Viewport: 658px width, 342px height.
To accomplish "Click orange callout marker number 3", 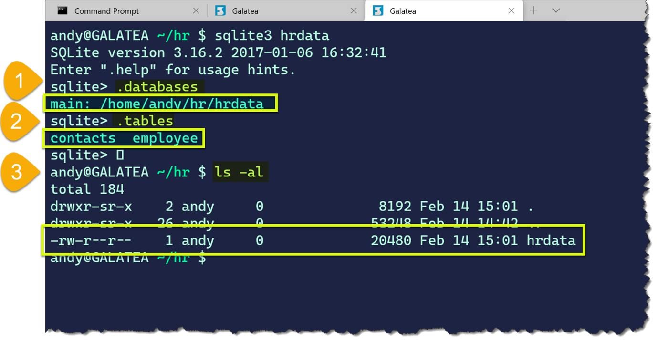I will (17, 172).
